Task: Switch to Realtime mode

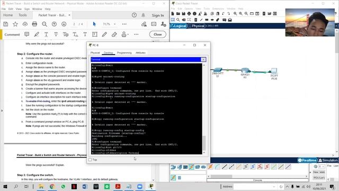Action: pos(307,160)
